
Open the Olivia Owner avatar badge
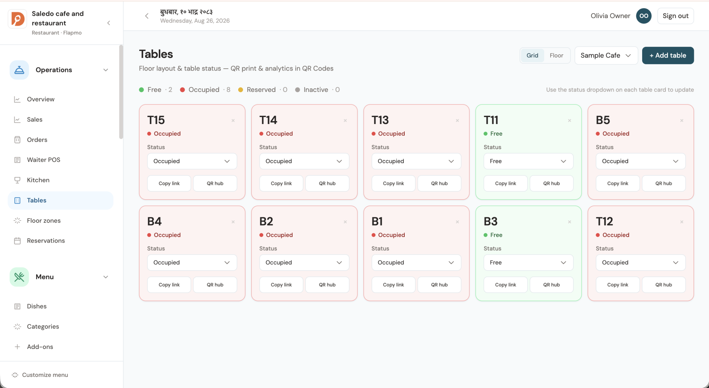(644, 16)
